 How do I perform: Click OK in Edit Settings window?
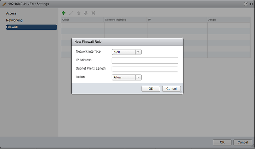[x=222, y=142]
